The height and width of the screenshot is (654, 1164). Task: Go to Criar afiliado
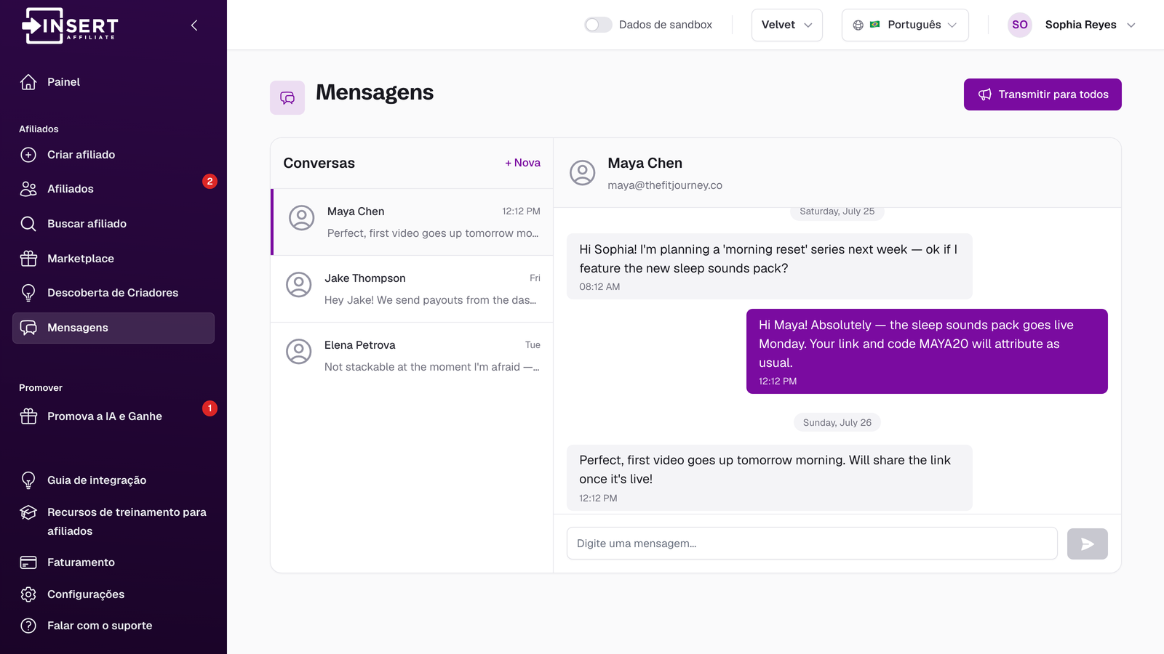tap(113, 155)
